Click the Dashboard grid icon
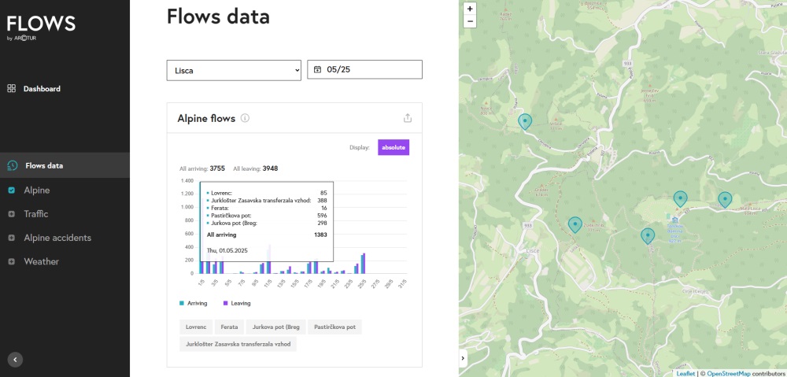The width and height of the screenshot is (787, 377). [x=12, y=89]
